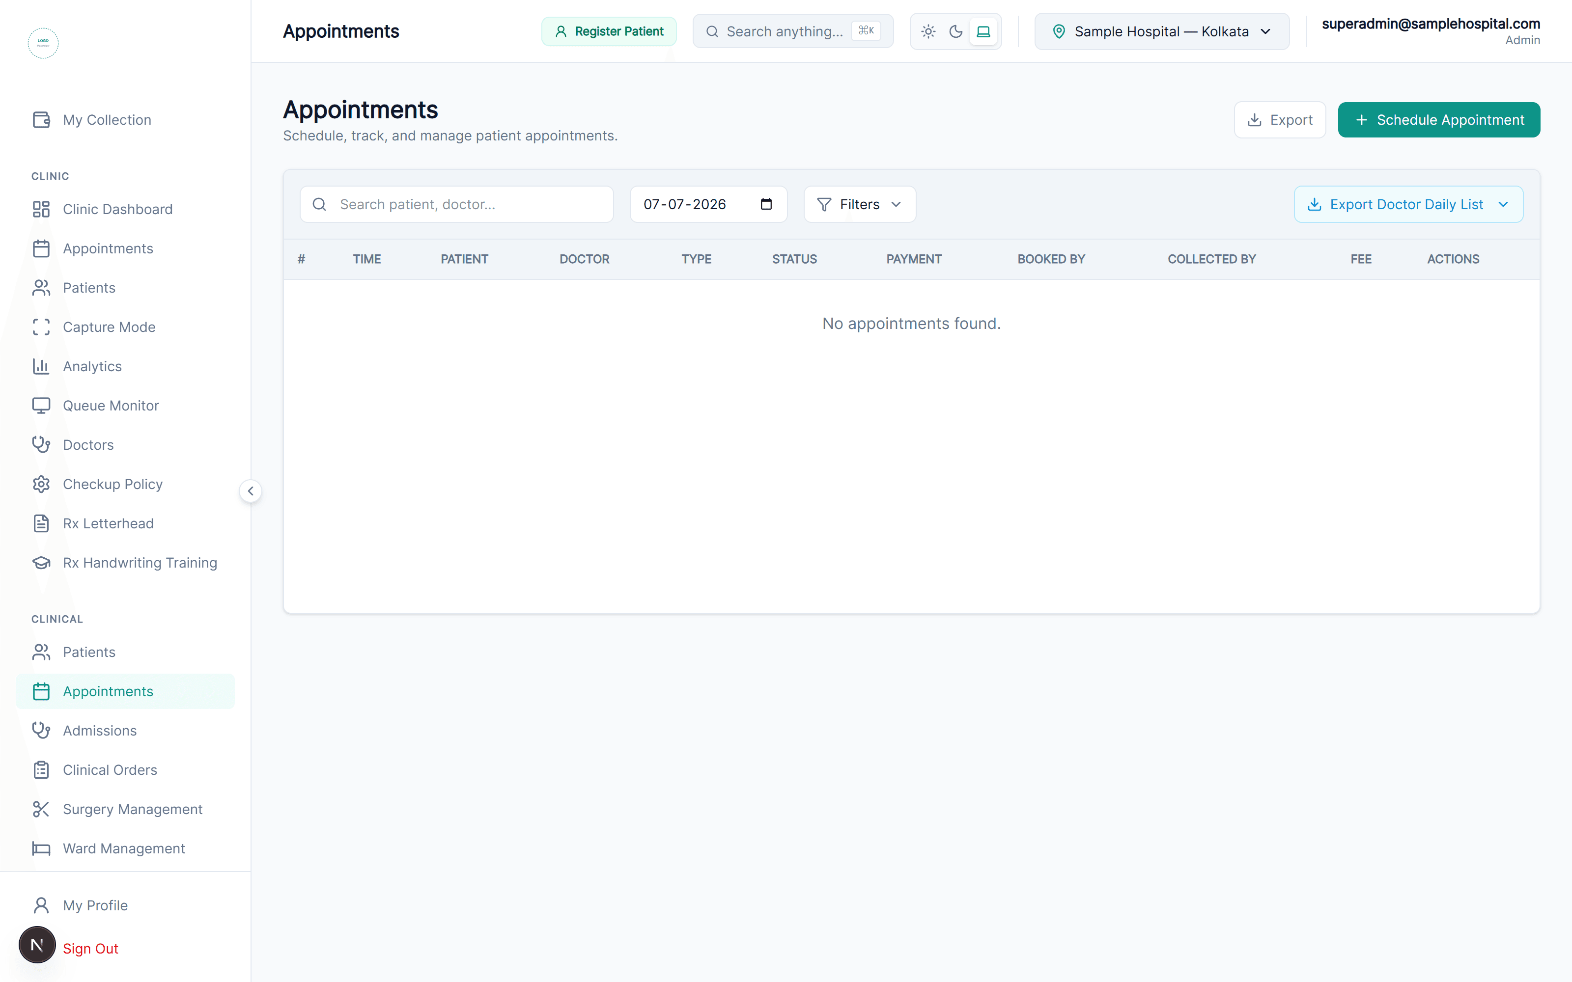Image resolution: width=1572 pixels, height=982 pixels.
Task: Click the Queue Monitor screen icon
Action: click(41, 405)
